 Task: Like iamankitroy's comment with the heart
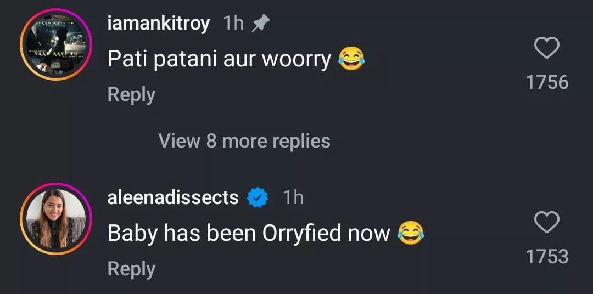coord(546,49)
